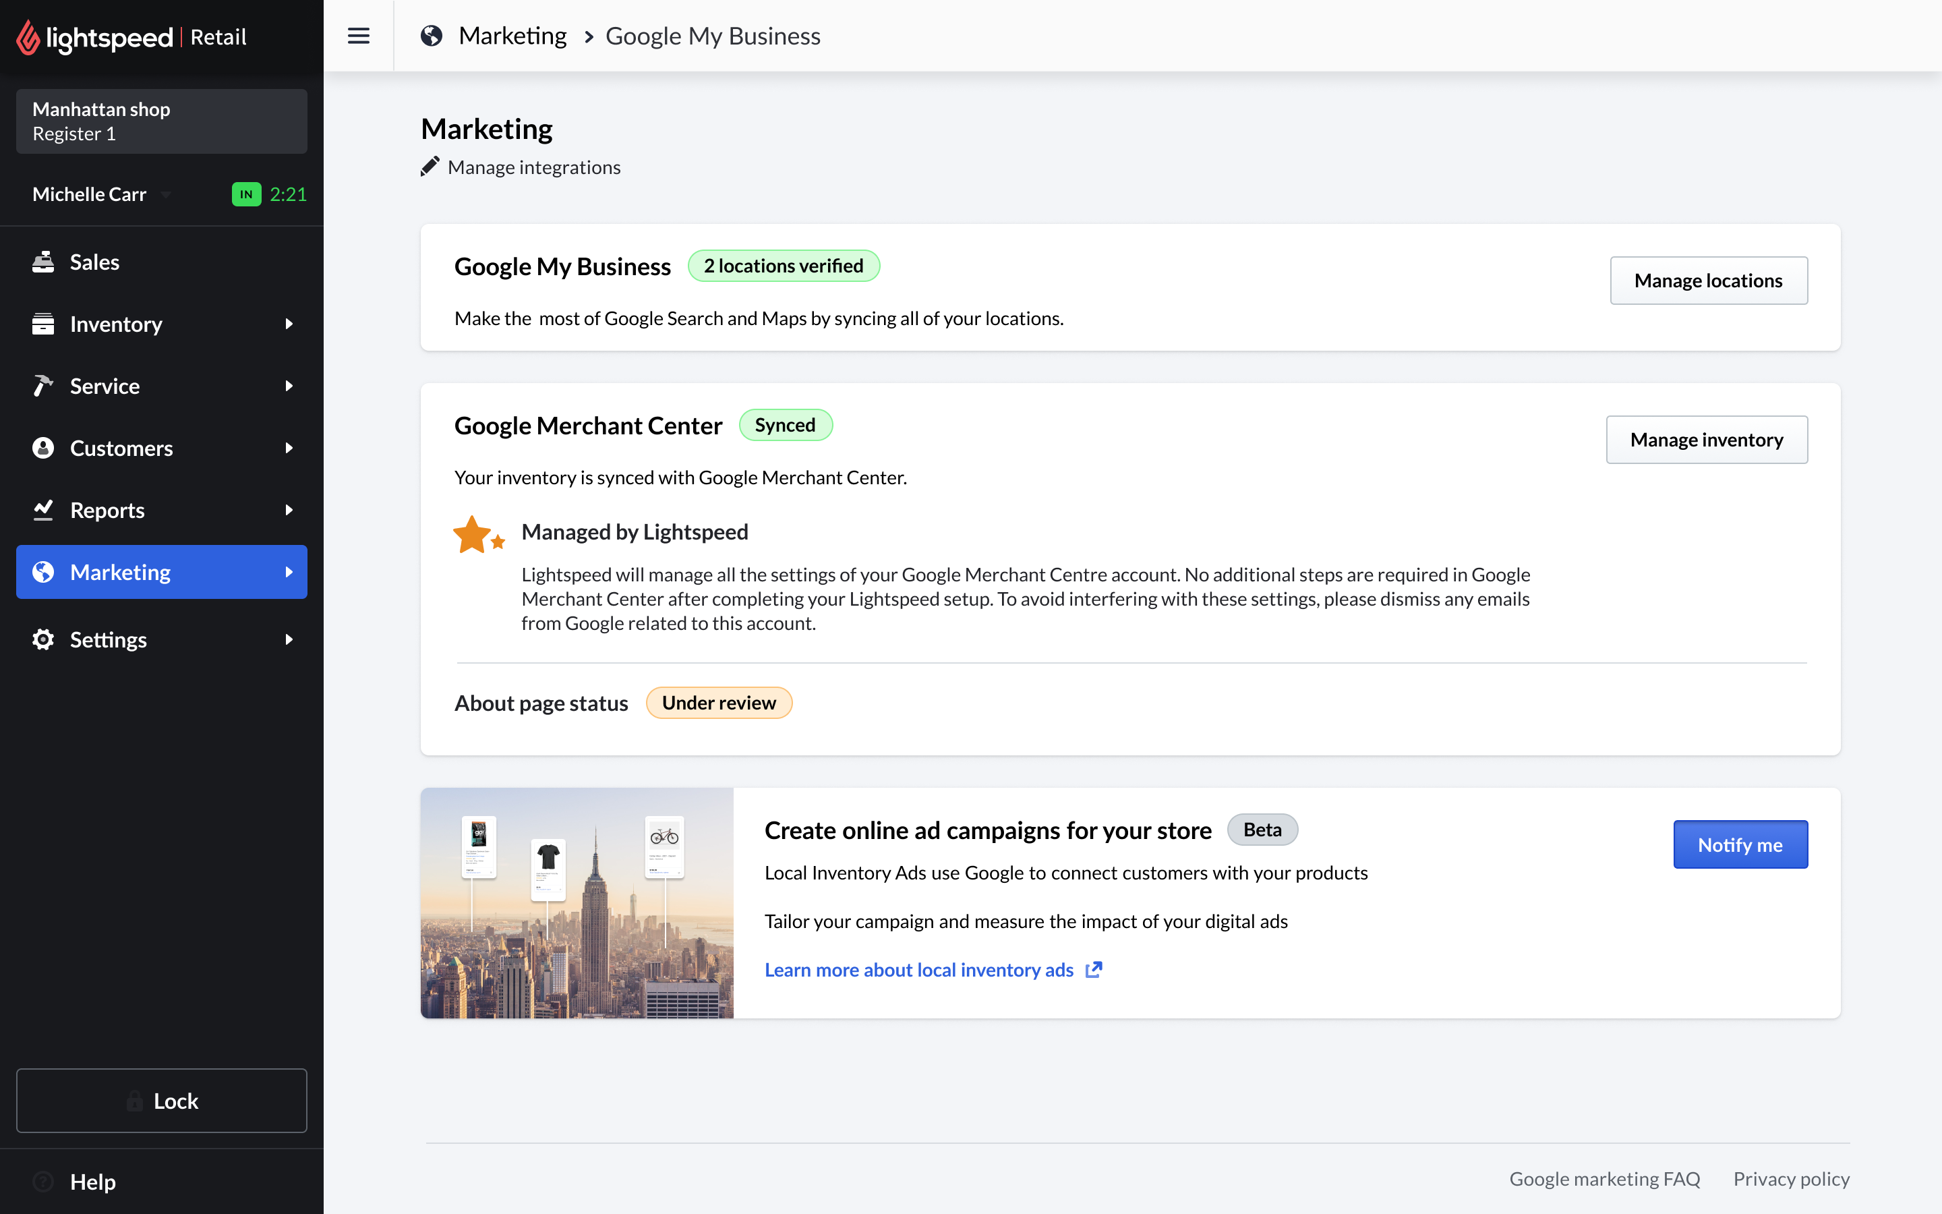
Task: Click the 2 locations verified badge
Action: 784,266
